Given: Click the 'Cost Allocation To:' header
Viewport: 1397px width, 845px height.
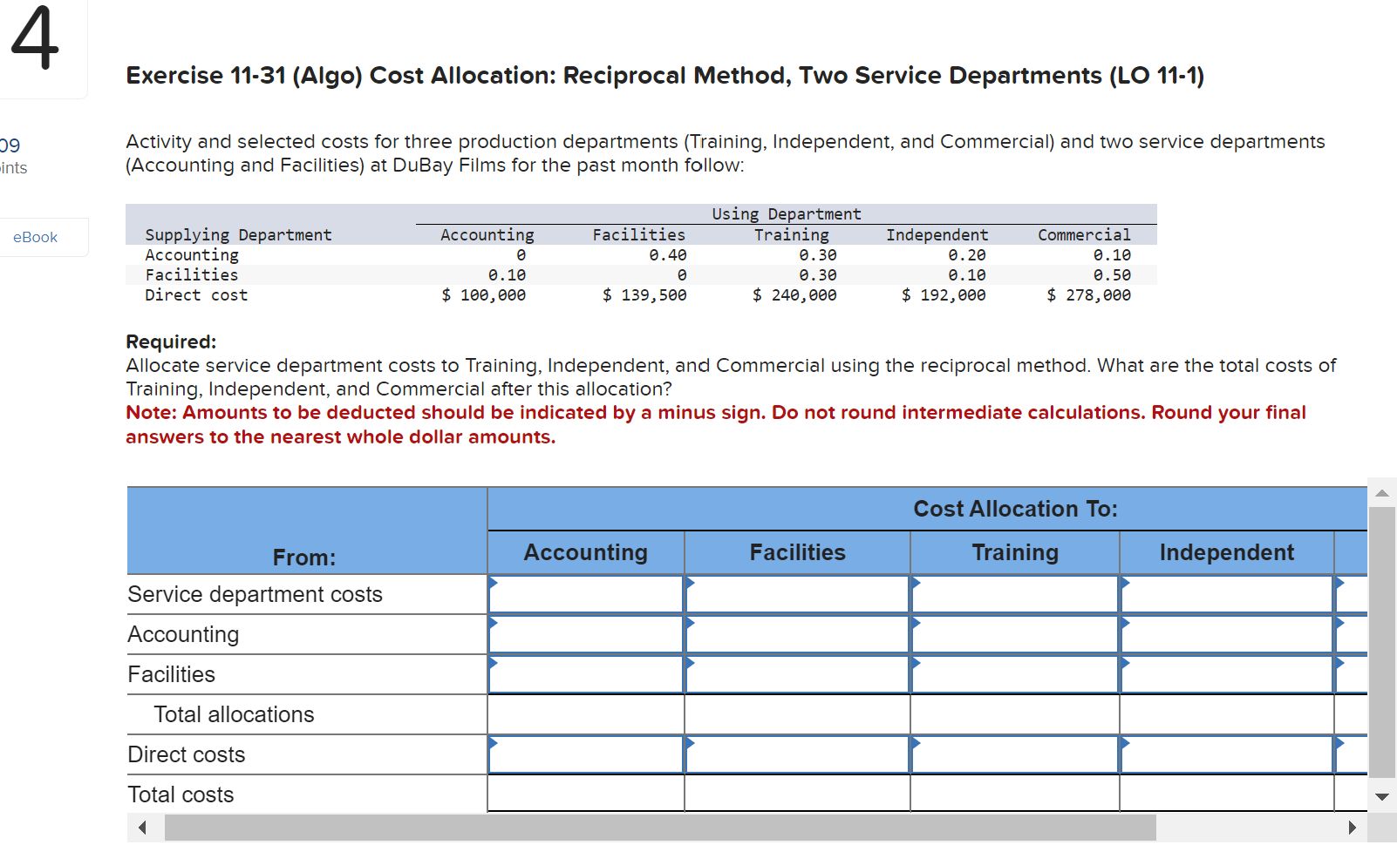Looking at the screenshot, I should (1015, 509).
